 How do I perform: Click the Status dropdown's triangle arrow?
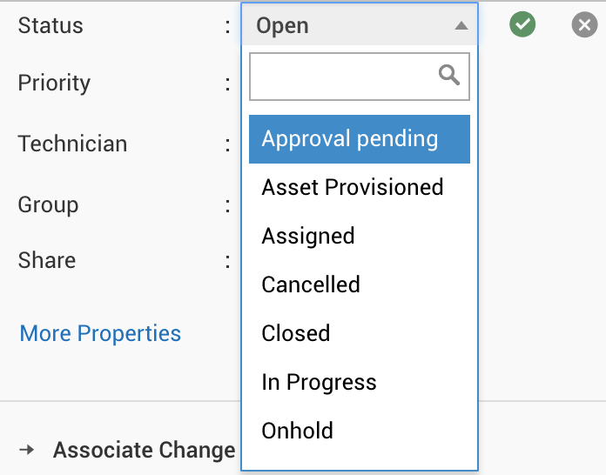[461, 26]
